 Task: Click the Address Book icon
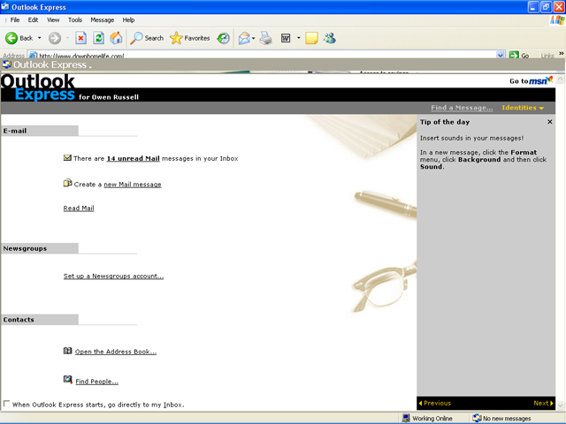67,351
